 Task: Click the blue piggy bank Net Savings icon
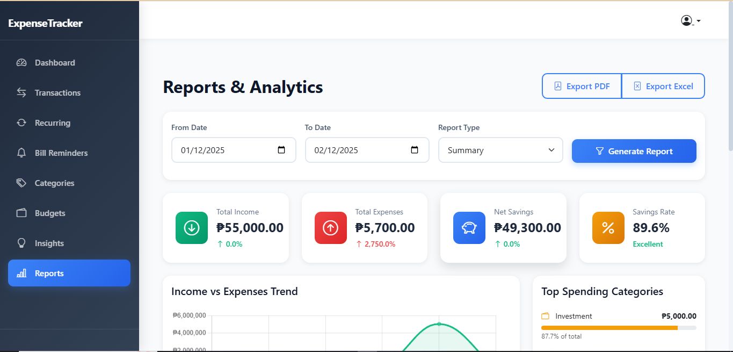pos(469,228)
